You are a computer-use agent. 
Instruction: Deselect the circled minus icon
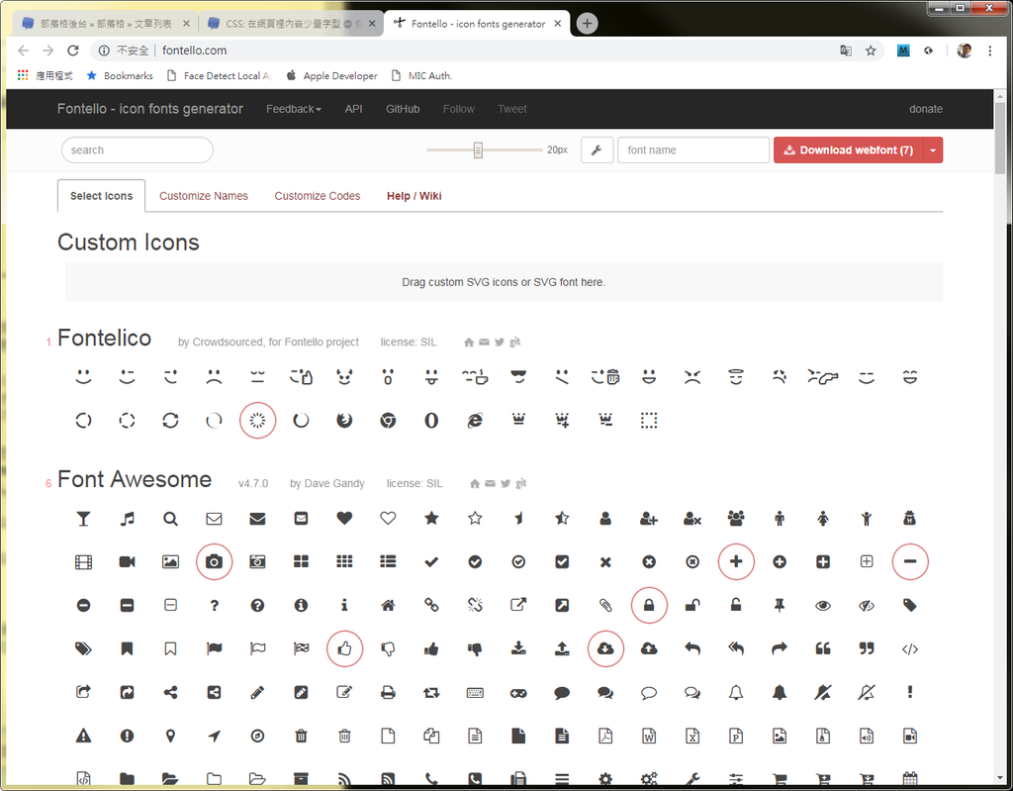[x=910, y=561]
